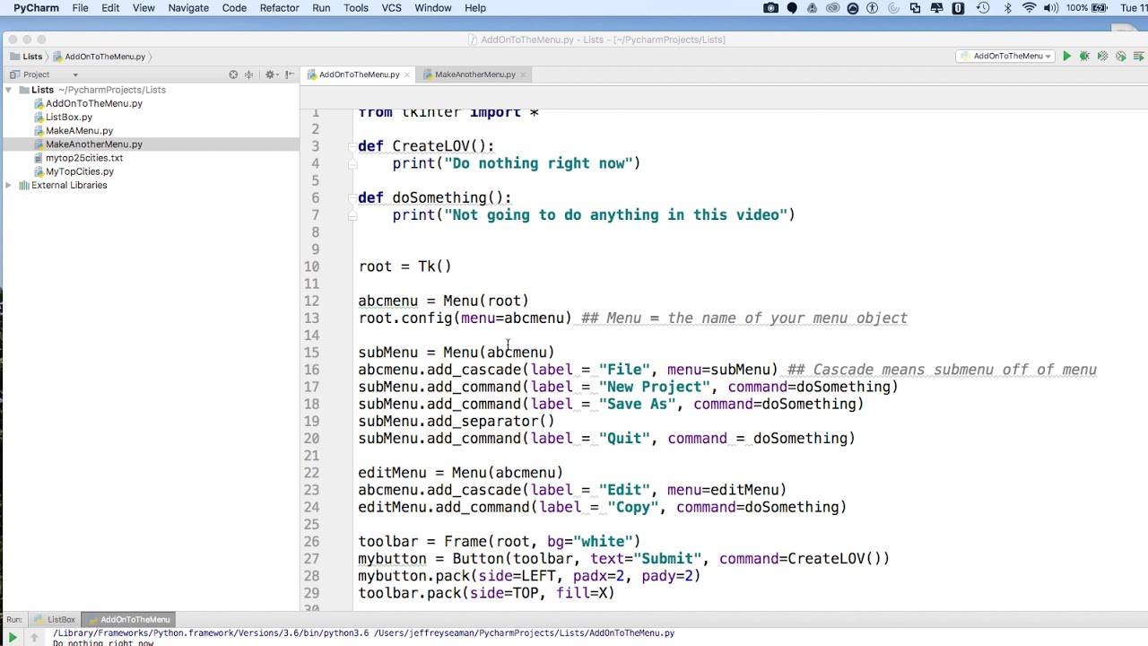
Task: Open the Run menu
Action: pos(321,8)
